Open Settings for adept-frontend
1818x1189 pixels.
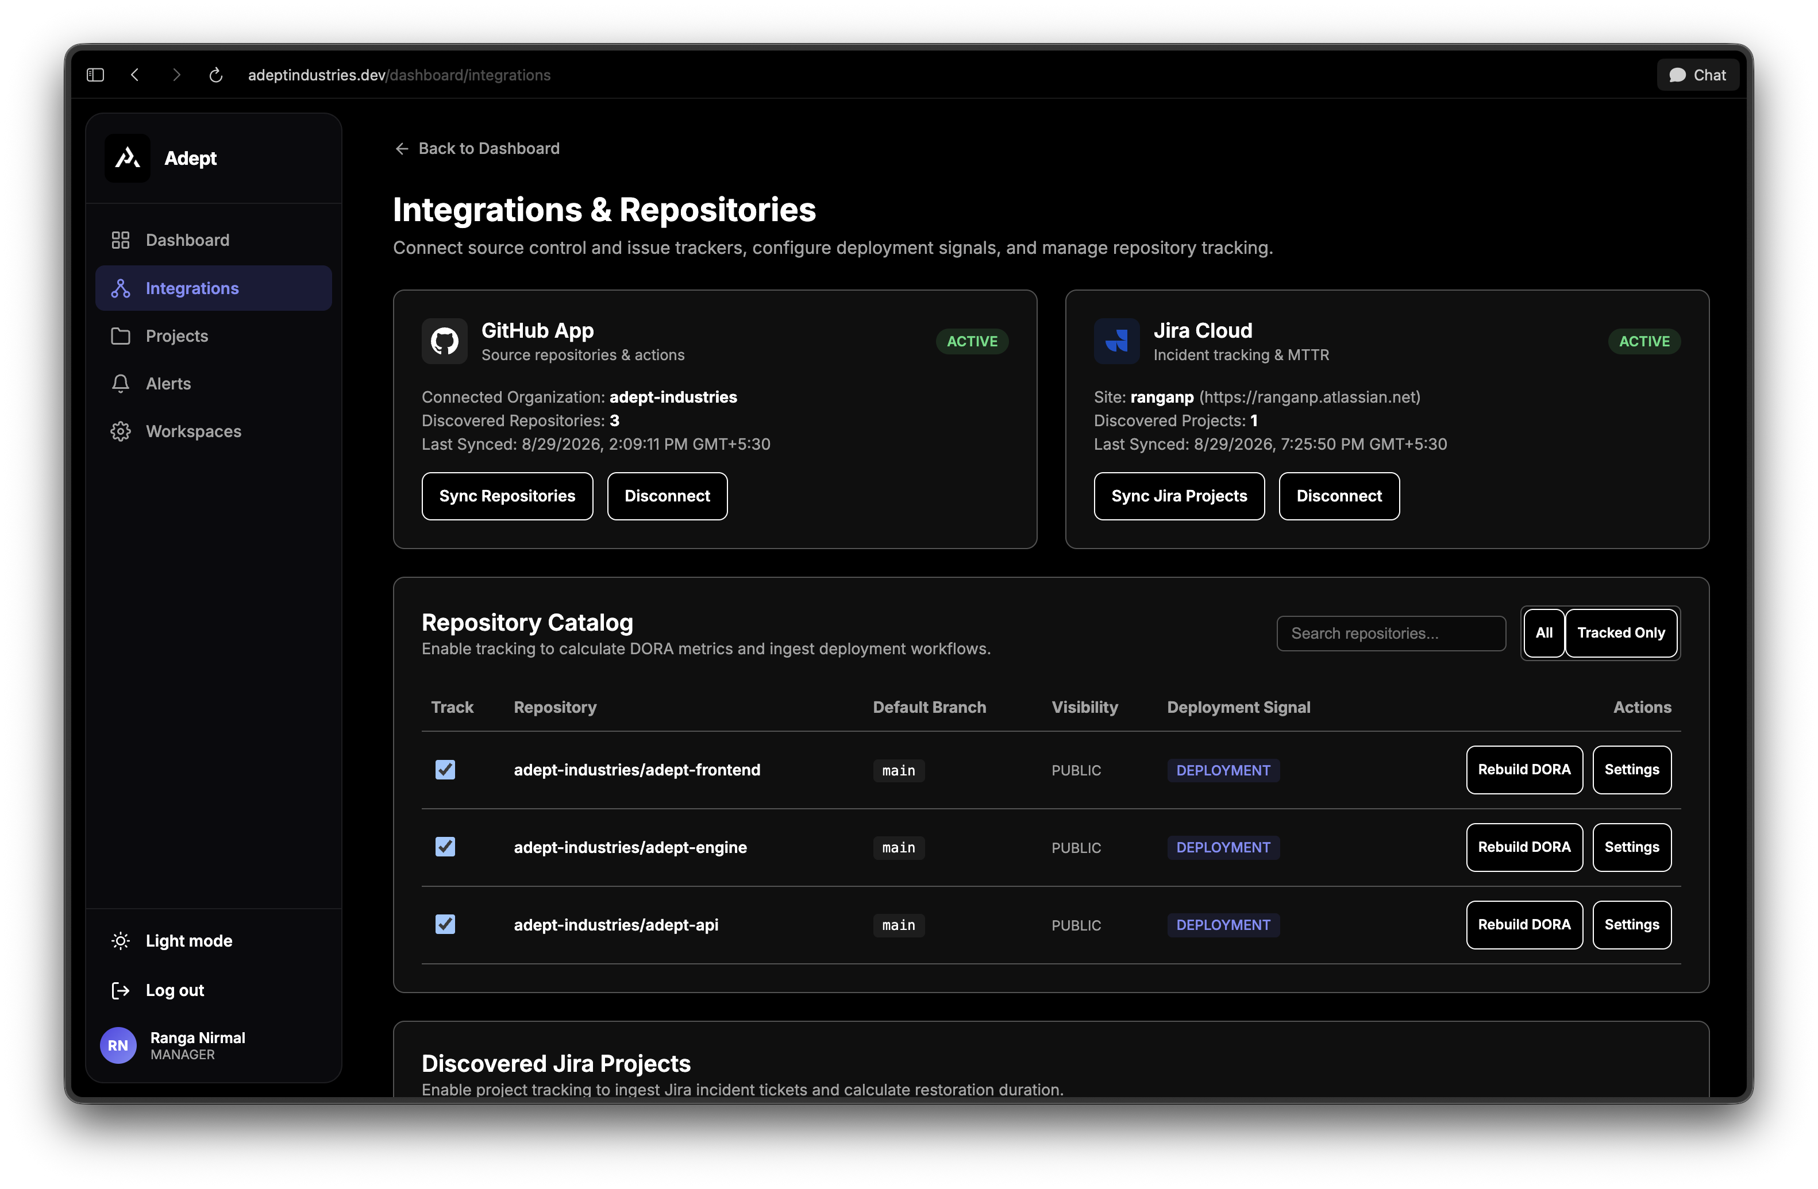[1632, 770]
